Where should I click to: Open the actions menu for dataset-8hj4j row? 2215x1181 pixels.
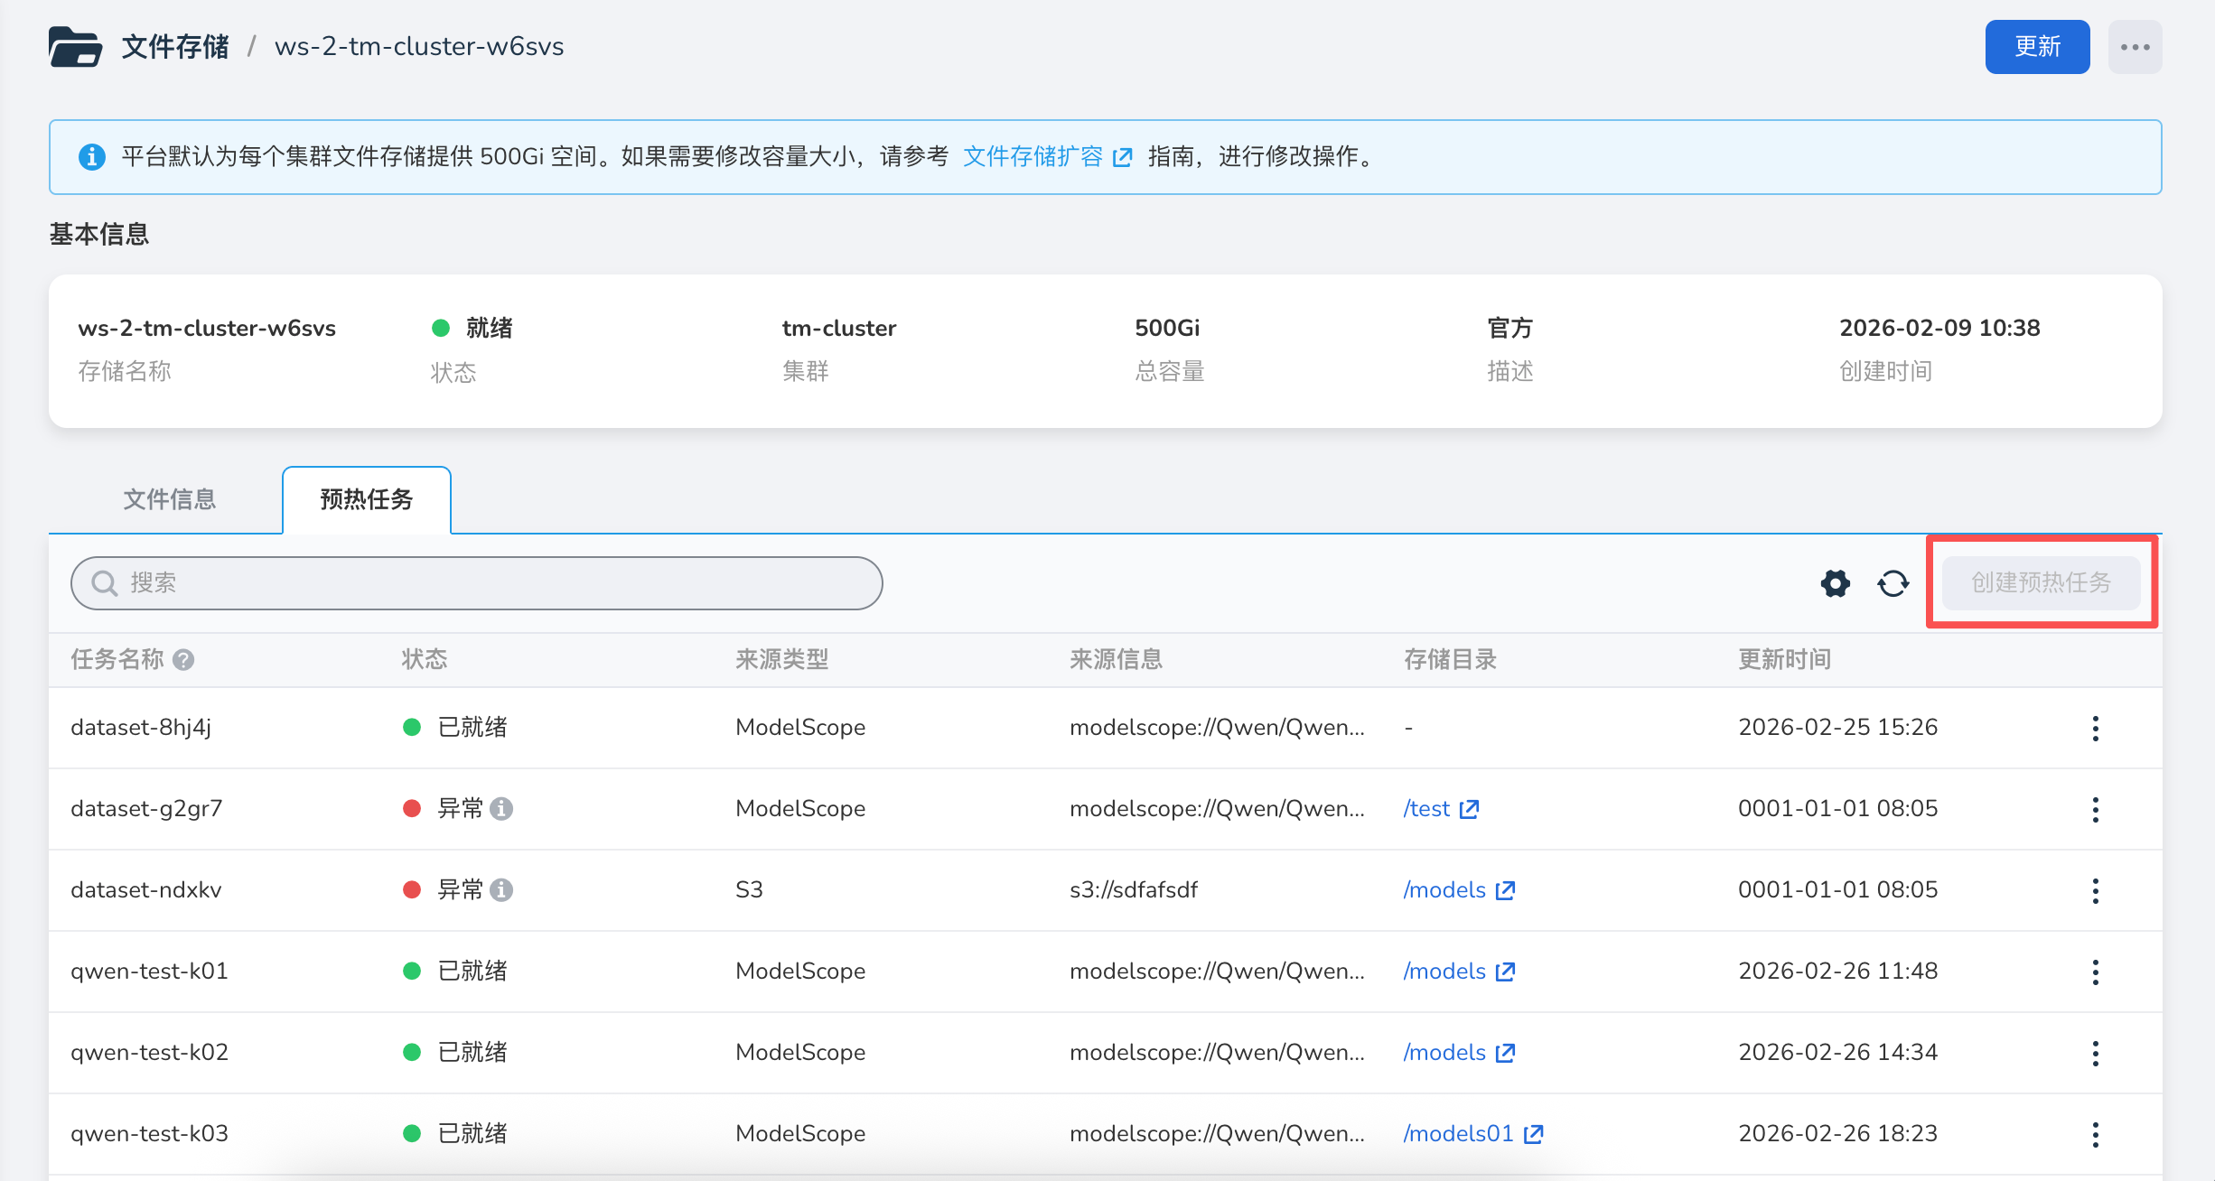point(2095,728)
